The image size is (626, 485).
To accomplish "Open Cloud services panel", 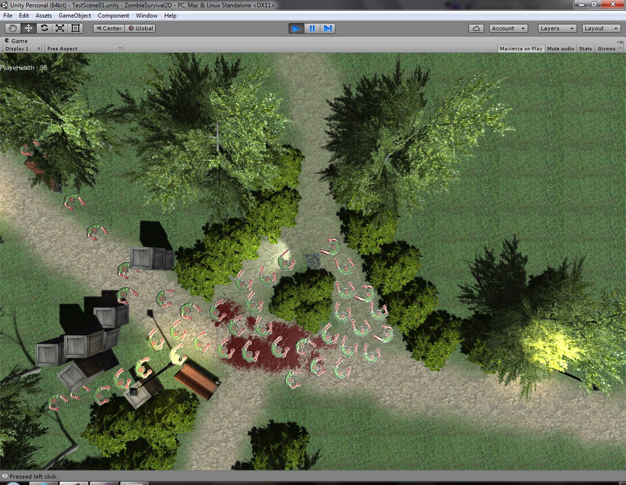I will point(476,28).
